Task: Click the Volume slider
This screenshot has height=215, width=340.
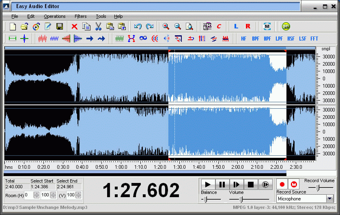Action: tap(241, 199)
